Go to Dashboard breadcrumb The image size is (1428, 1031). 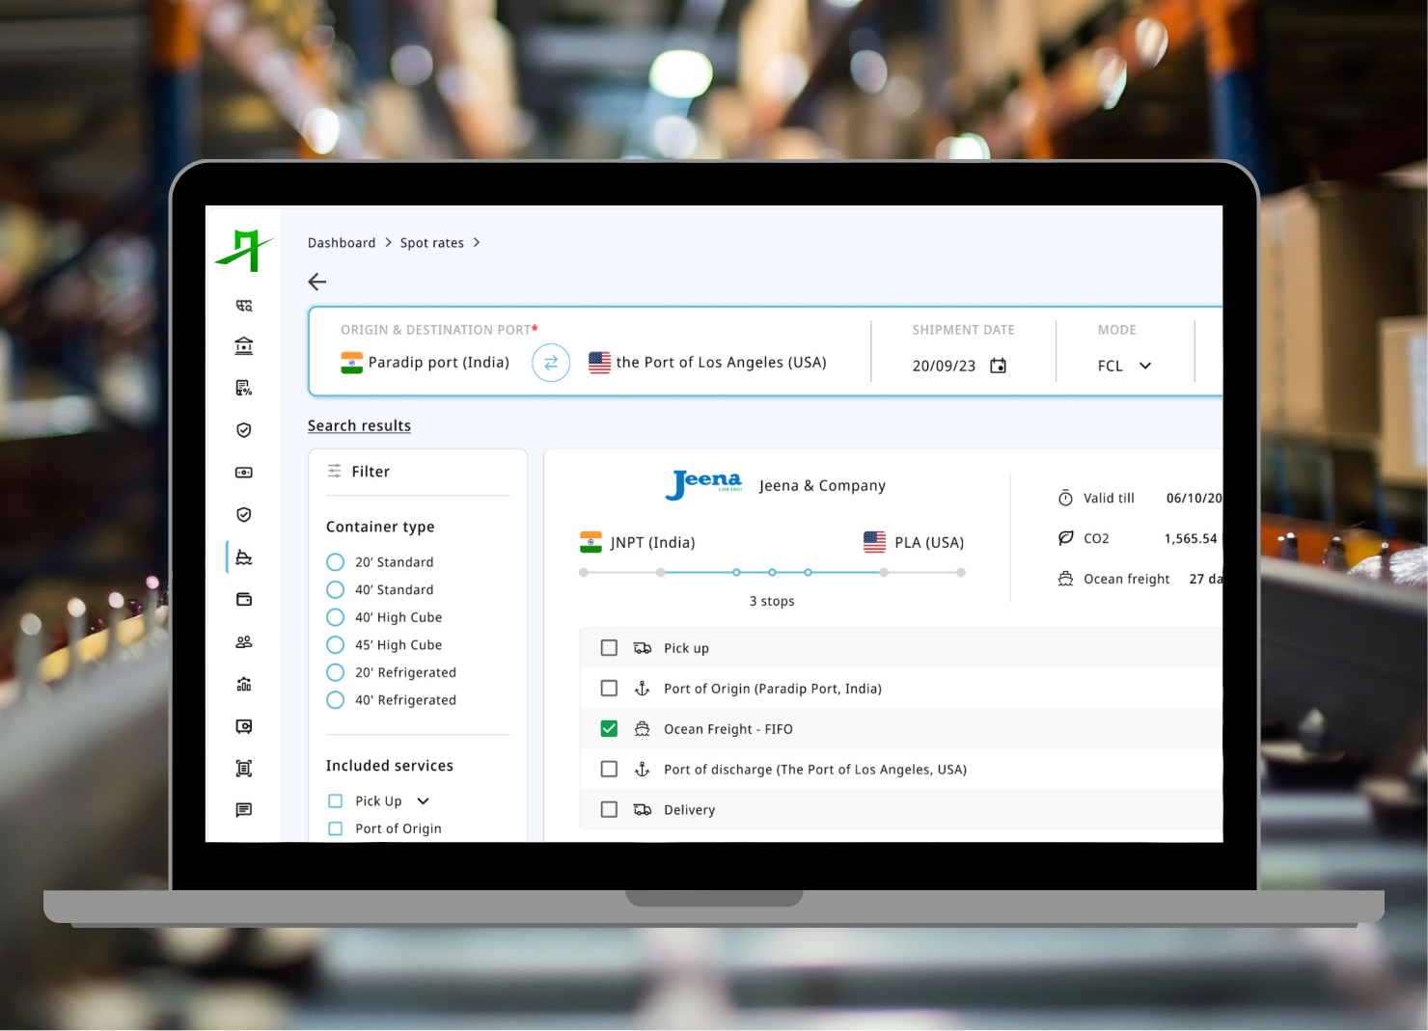[342, 243]
